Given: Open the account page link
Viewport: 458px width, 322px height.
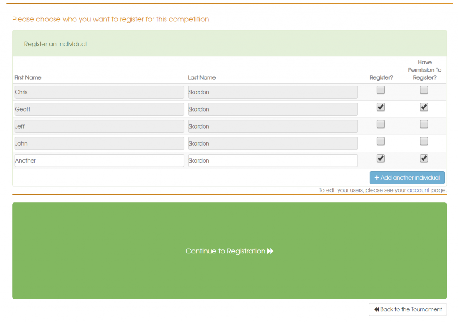Looking at the screenshot, I should 418,190.
